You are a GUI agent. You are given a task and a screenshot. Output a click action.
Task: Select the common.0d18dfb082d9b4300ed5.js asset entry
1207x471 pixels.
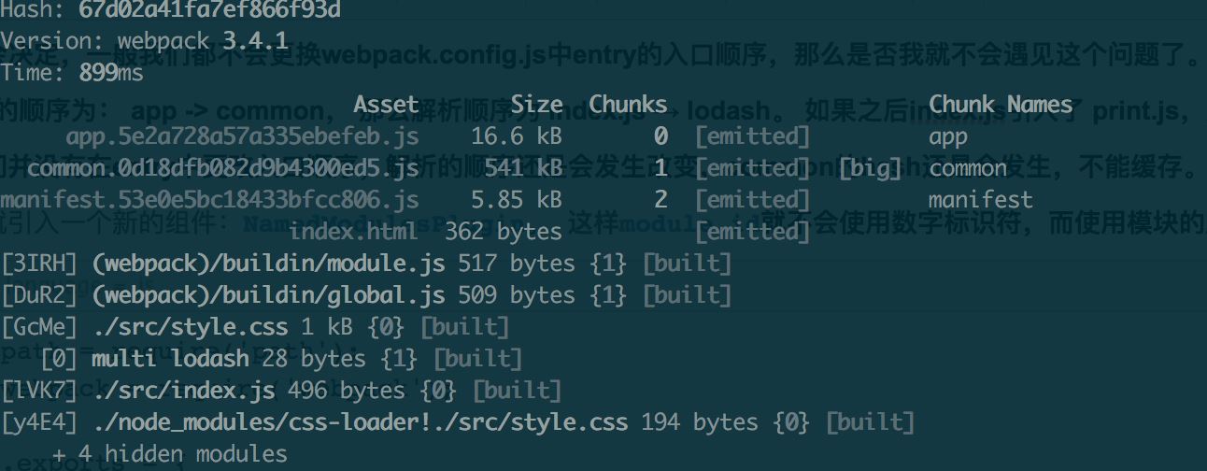[x=222, y=168]
